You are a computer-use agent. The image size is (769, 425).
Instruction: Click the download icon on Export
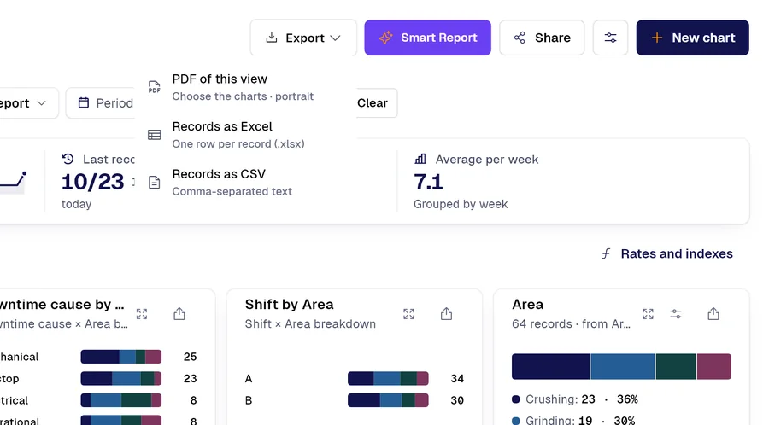pos(271,38)
